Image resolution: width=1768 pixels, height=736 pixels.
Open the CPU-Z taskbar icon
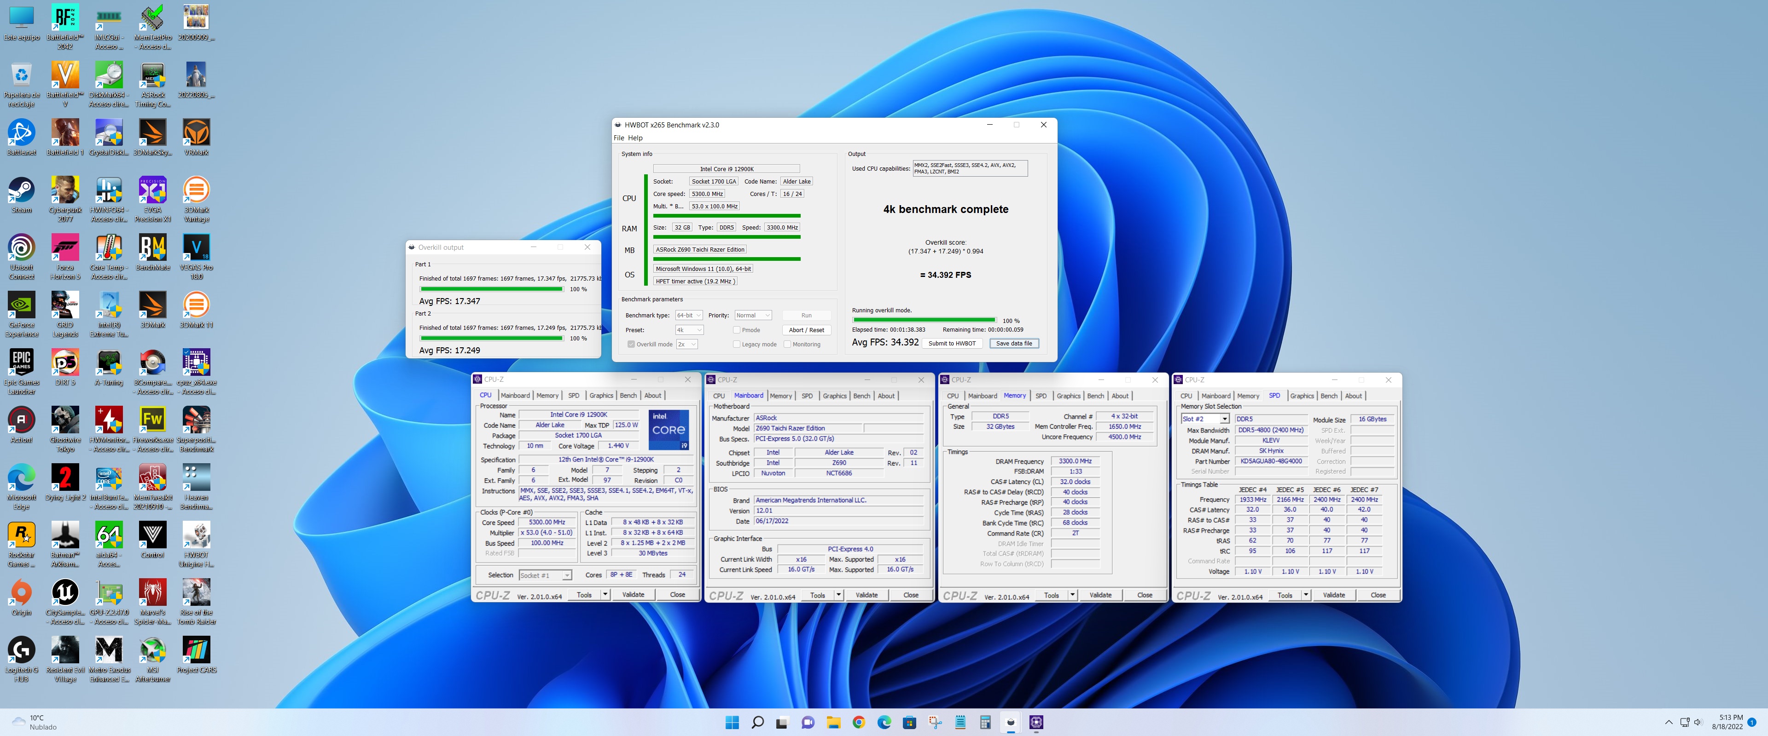(x=1035, y=722)
